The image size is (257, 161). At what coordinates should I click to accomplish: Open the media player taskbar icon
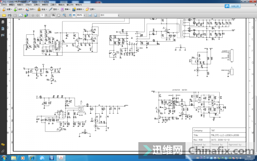tap(23, 158)
